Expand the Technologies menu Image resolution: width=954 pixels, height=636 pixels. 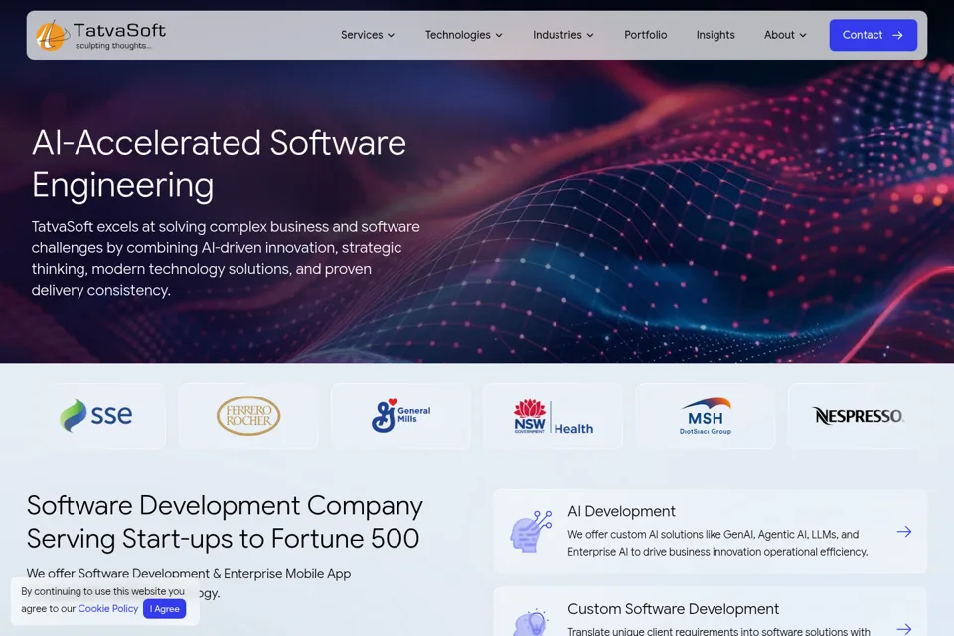point(464,35)
